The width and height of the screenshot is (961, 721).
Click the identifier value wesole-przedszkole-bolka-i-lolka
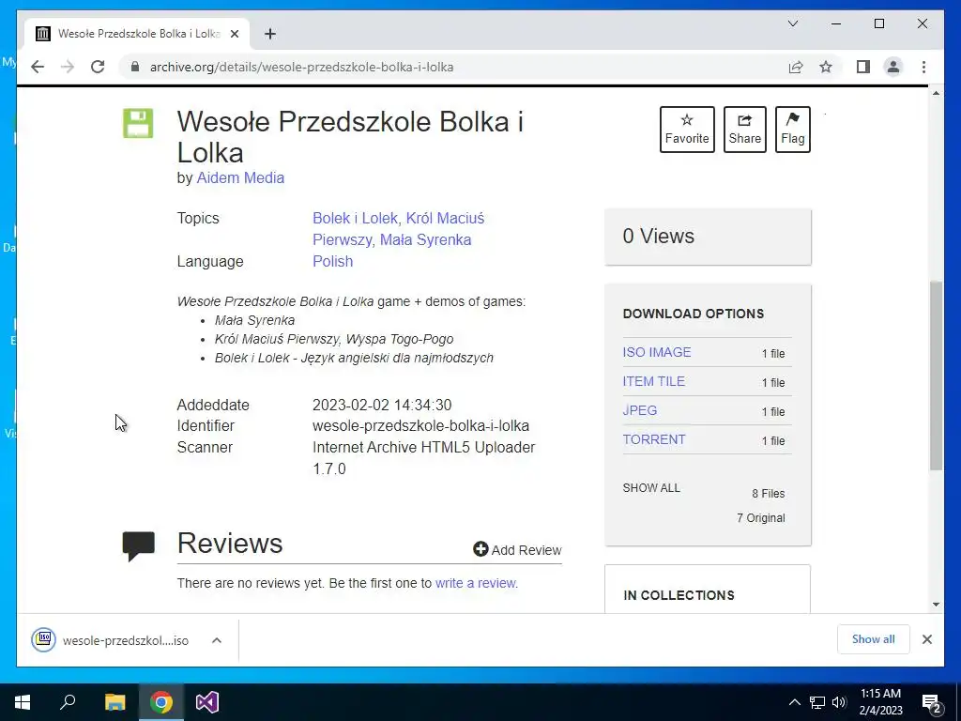[x=421, y=425]
